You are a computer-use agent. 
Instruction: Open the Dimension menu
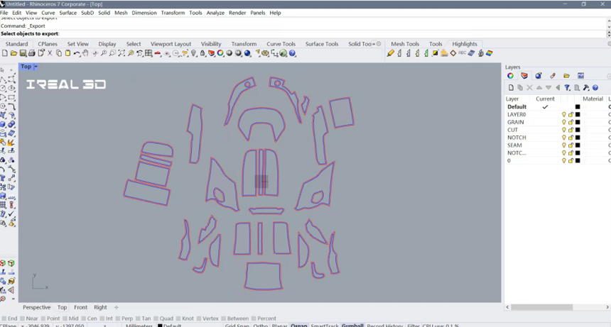144,13
